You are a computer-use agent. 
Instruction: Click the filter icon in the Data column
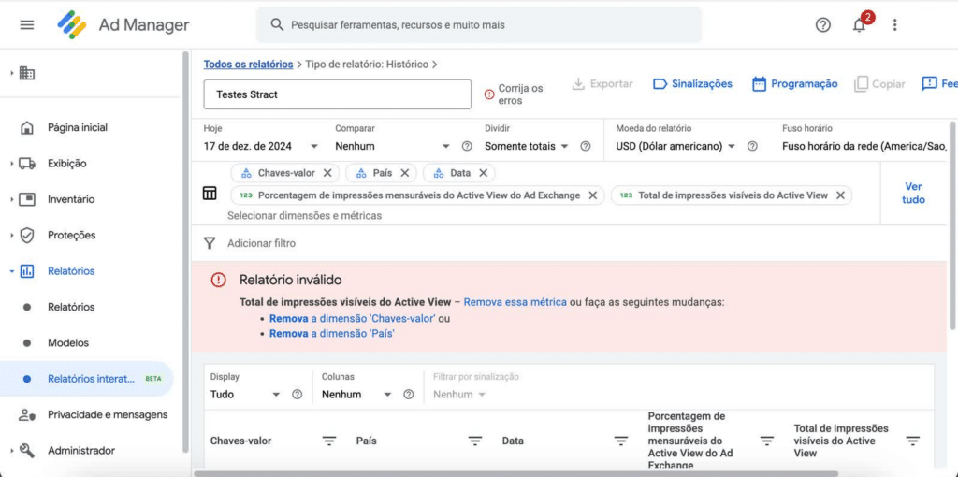620,441
